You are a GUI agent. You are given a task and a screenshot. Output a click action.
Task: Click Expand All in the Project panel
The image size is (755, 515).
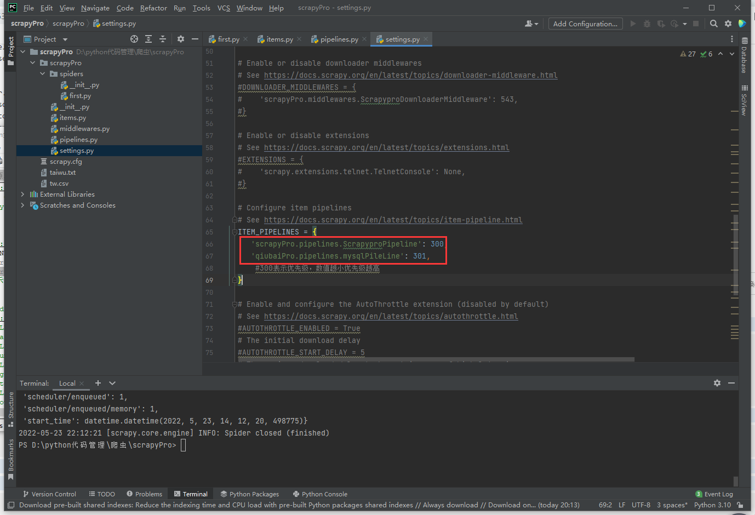148,39
